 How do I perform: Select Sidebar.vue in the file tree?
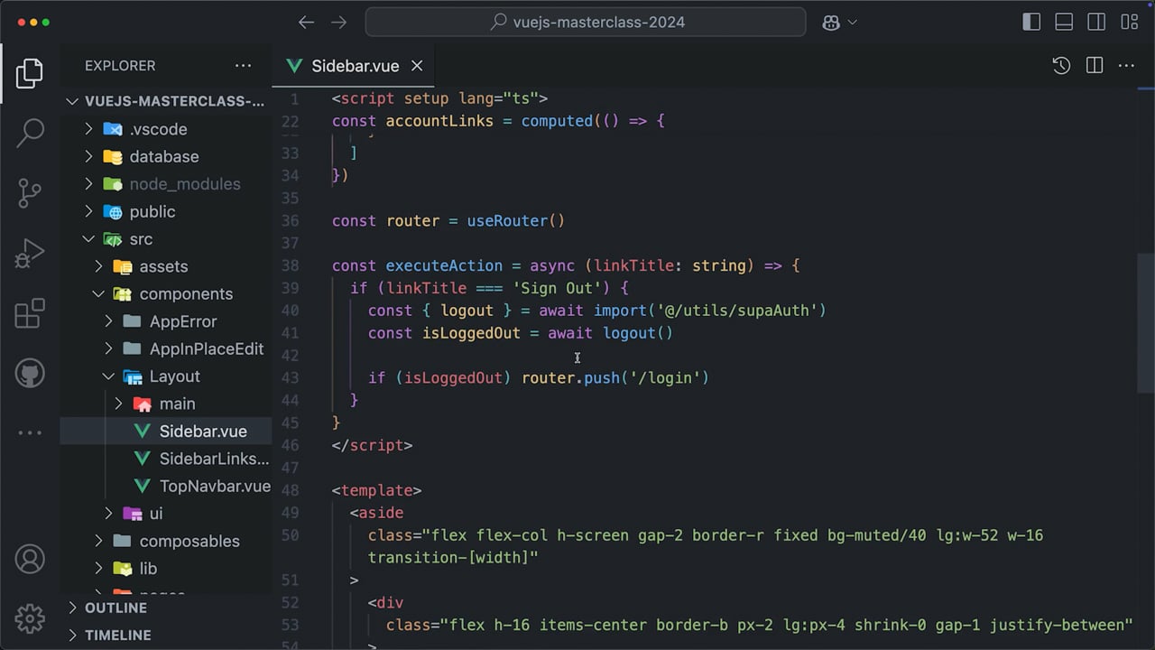[166, 432]
